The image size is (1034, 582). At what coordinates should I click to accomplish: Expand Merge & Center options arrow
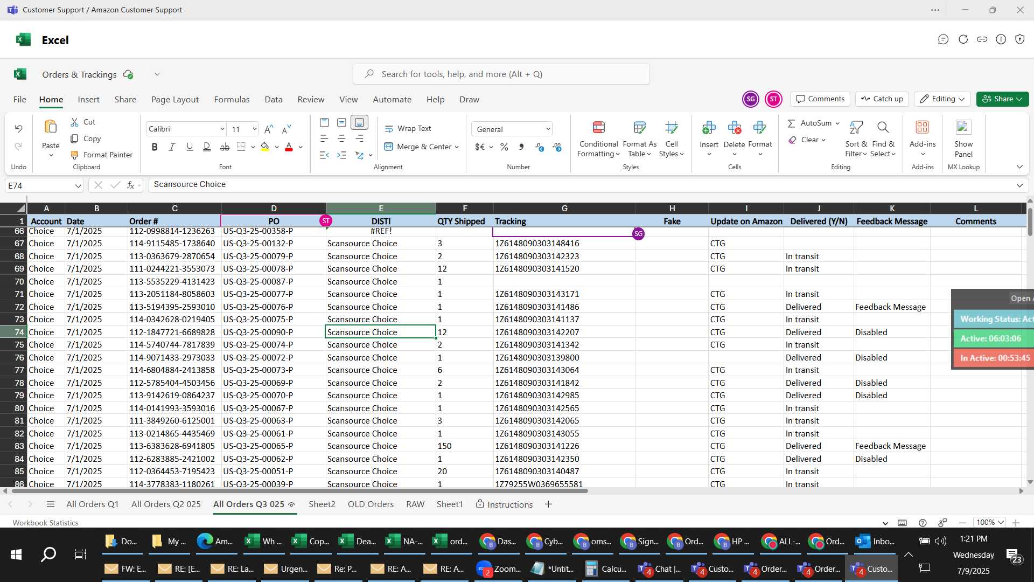(x=457, y=147)
